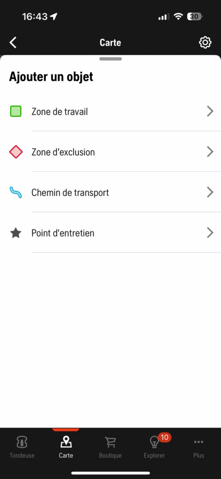Open settings with the gear icon

tap(205, 43)
